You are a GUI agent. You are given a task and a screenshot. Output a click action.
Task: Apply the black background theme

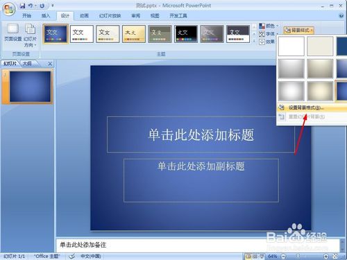[x=186, y=34]
